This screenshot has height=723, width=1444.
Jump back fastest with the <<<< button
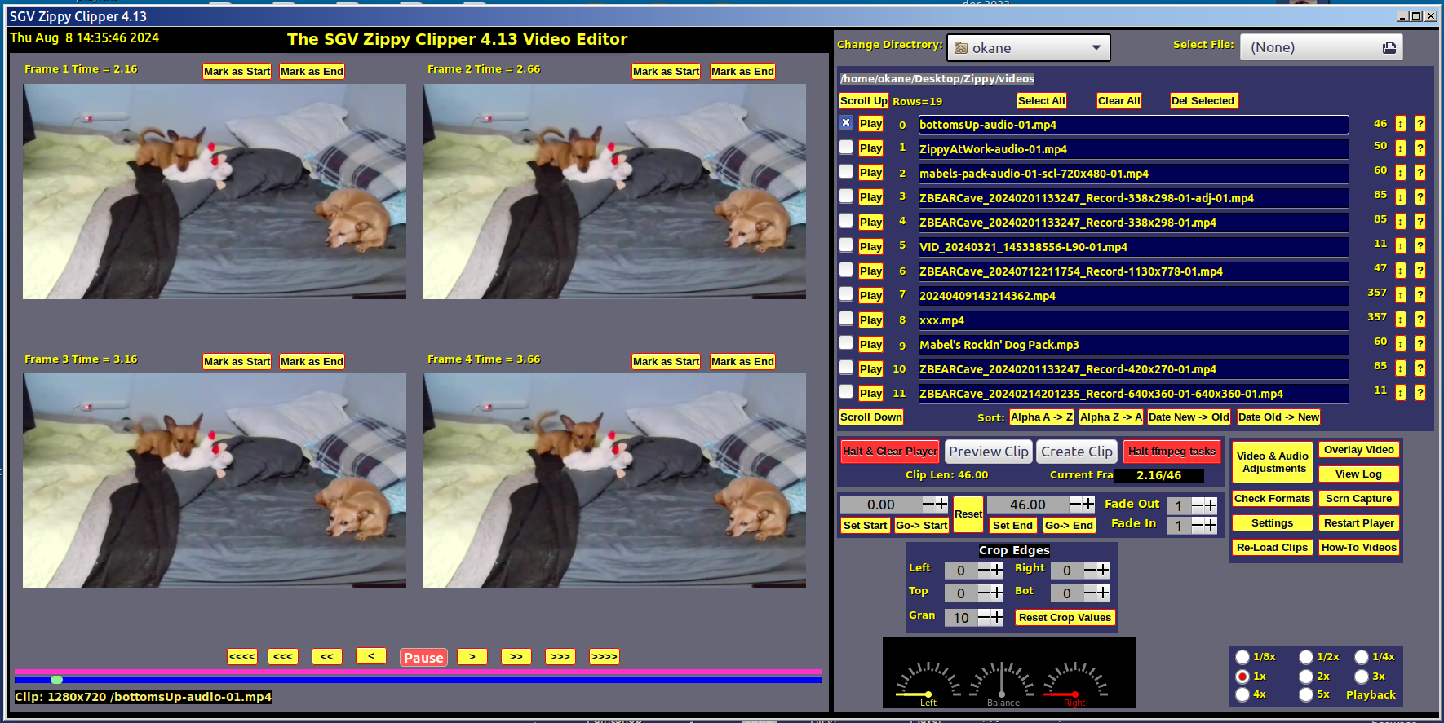point(242,657)
